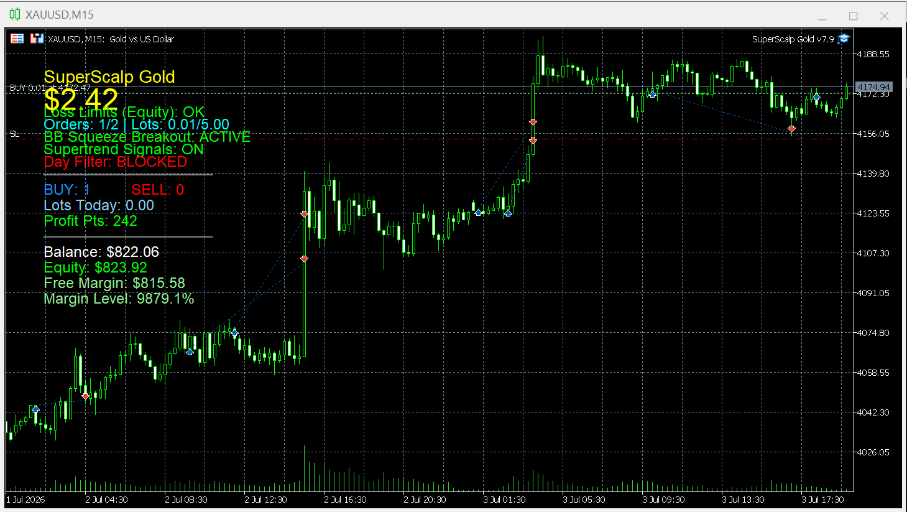
Task: Click the green candlestick chart window icon
Action: (15, 14)
